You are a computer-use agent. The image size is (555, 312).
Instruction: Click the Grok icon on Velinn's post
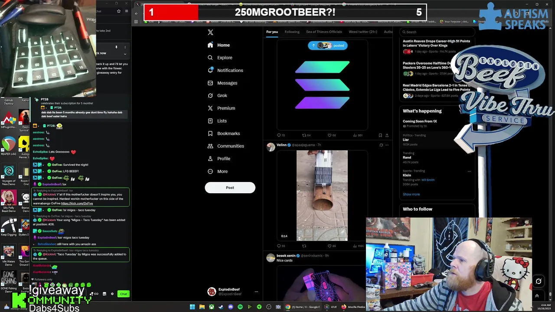click(x=381, y=145)
